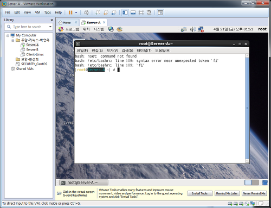Click Install Tools button
Viewport: 271px width, 208px height.
(200, 193)
